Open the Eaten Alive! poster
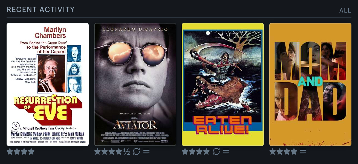The width and height of the screenshot is (358, 164). pyautogui.click(x=223, y=84)
